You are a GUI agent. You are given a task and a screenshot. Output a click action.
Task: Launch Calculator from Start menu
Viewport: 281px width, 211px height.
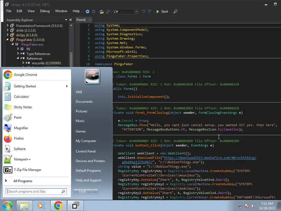tap(37, 96)
